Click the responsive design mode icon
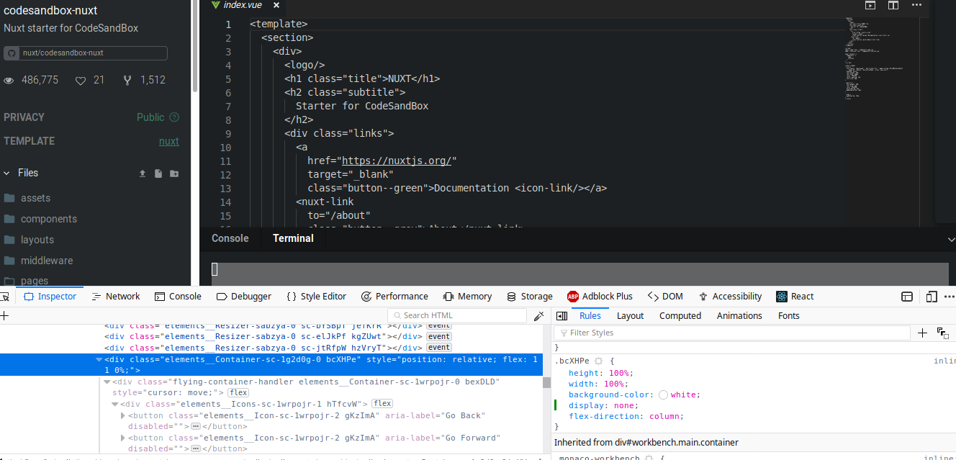Viewport: 956px width, 460px height. pos(932,297)
